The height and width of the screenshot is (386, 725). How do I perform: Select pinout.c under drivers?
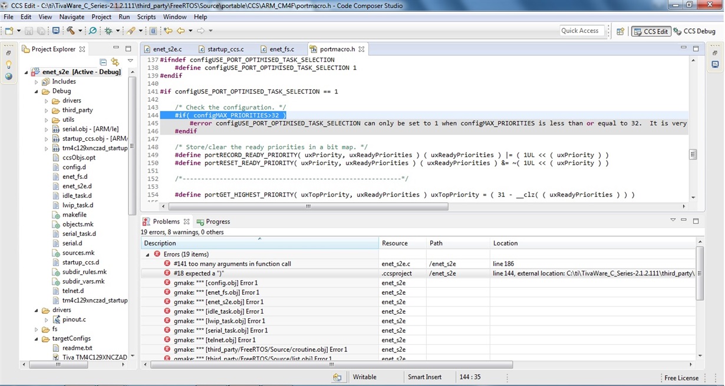74,320
